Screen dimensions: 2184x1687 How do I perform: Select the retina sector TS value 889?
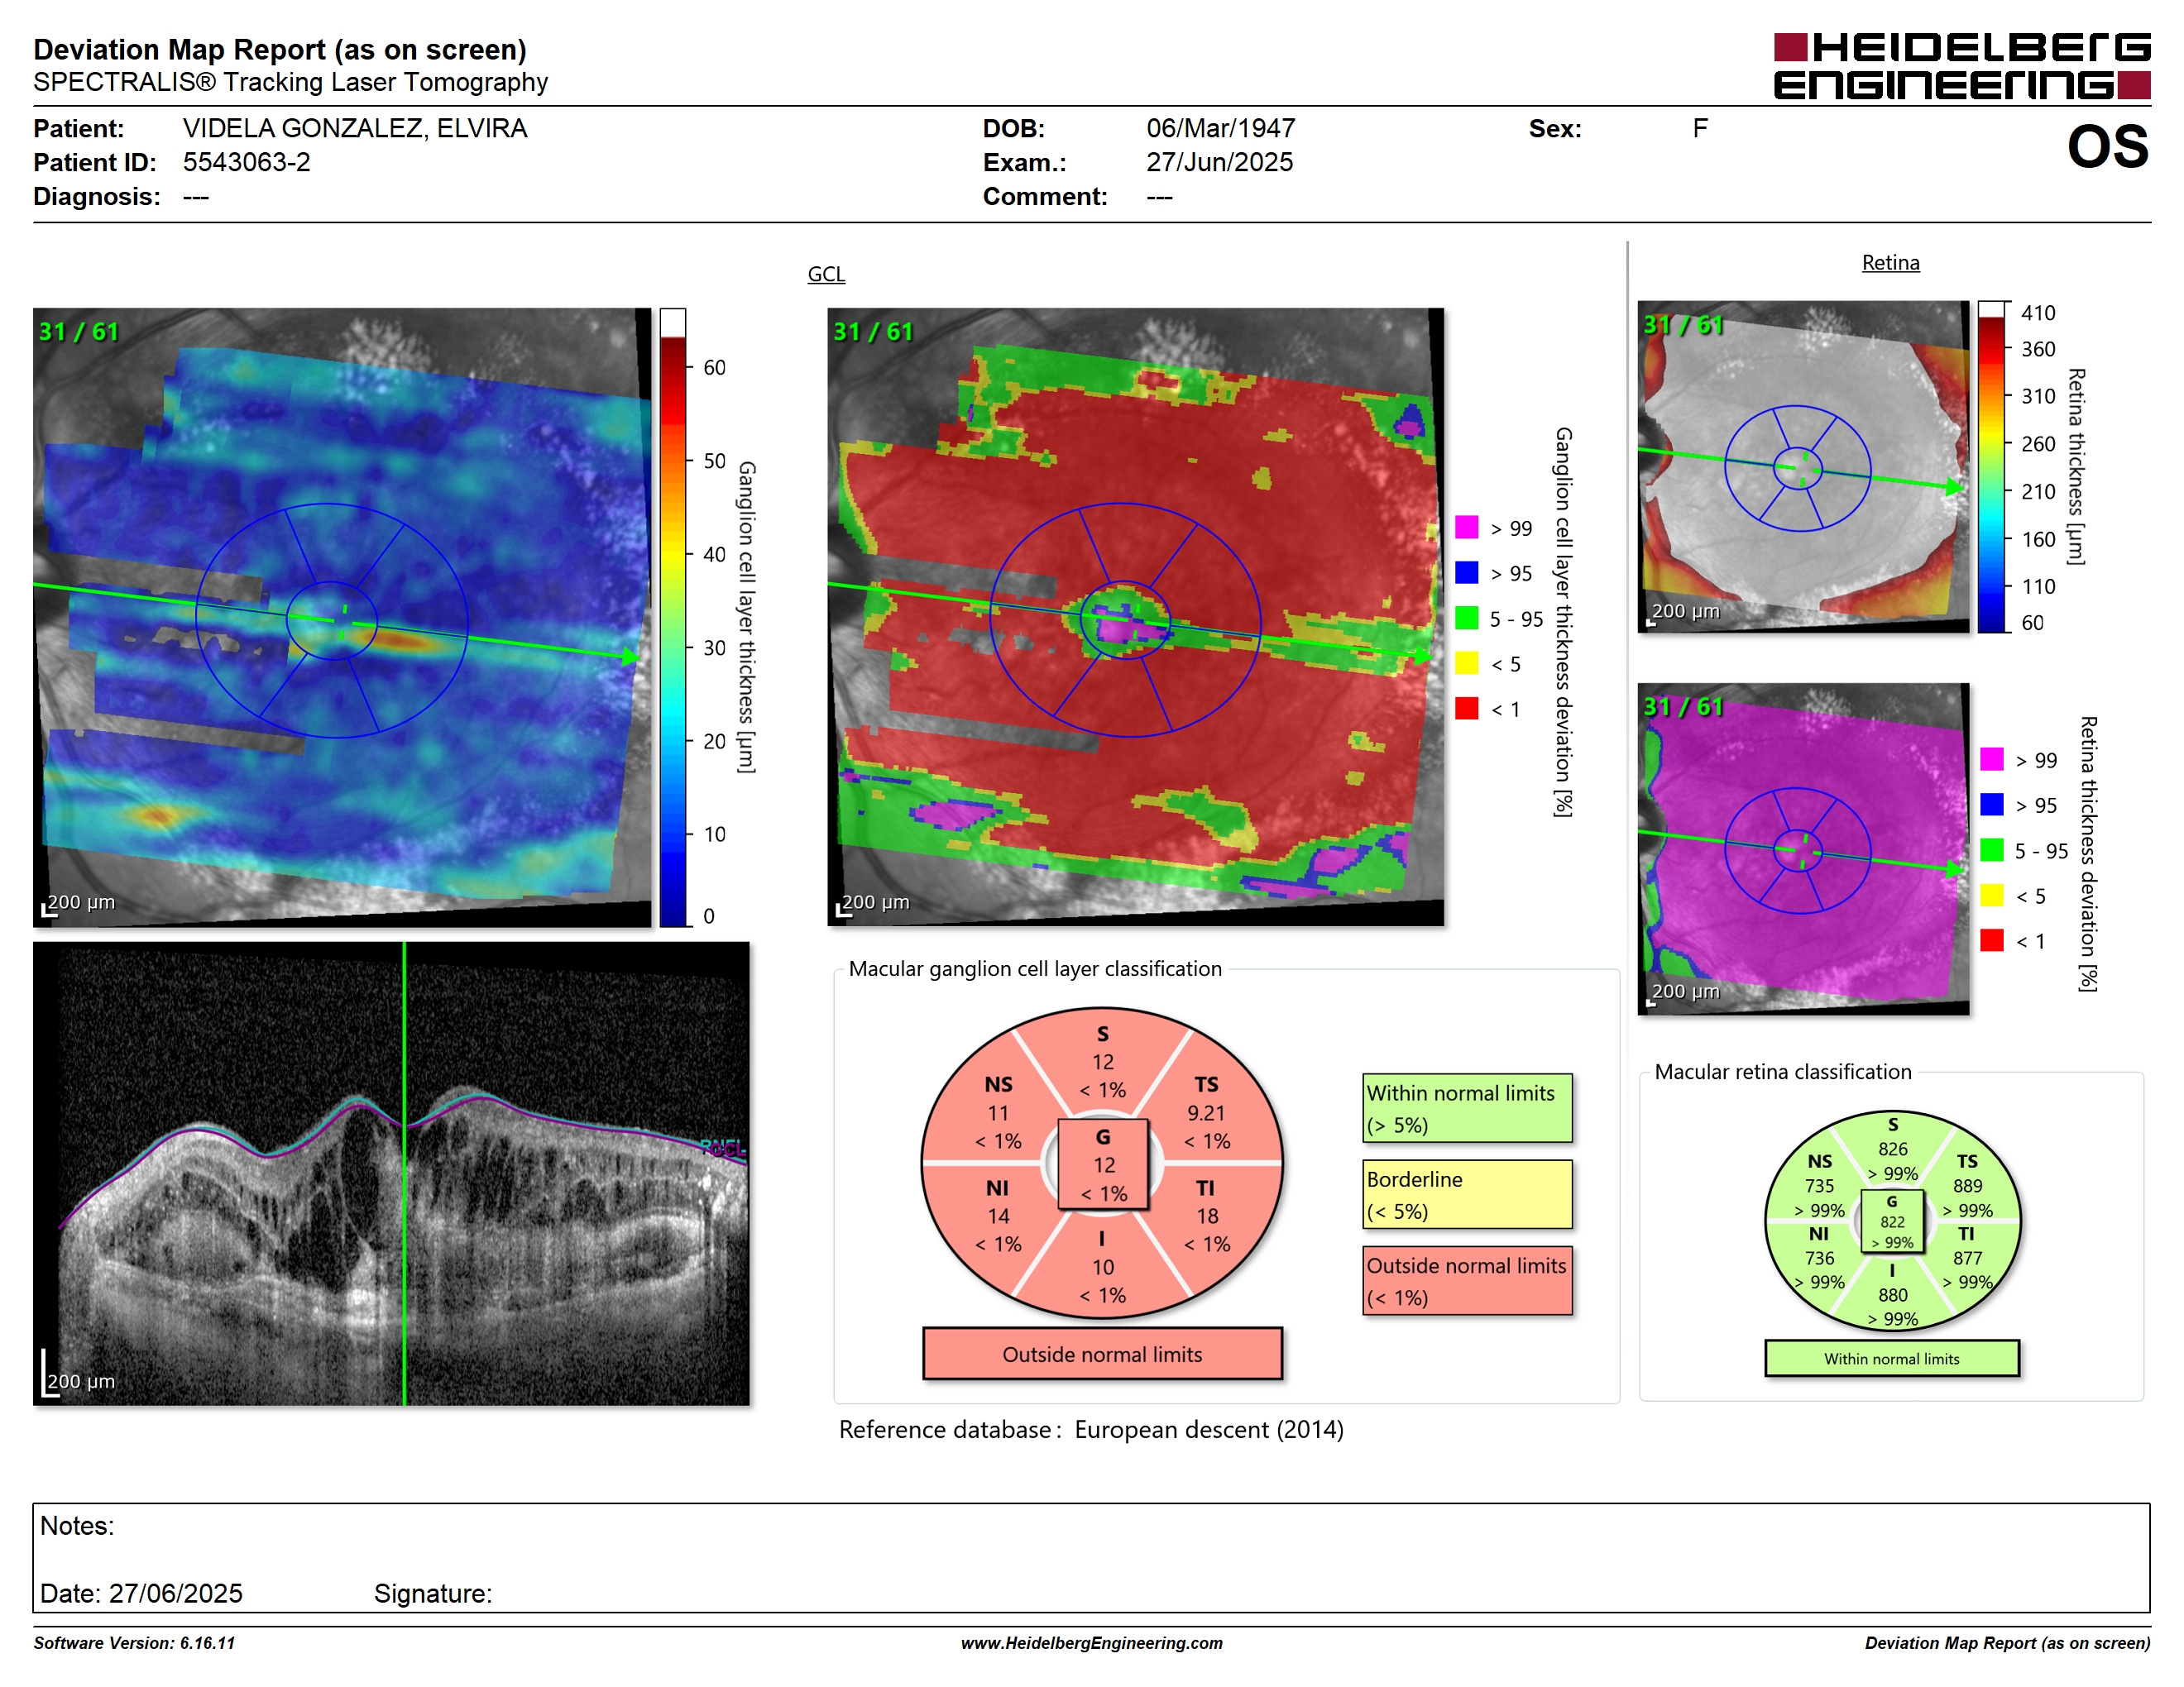click(x=1967, y=1185)
